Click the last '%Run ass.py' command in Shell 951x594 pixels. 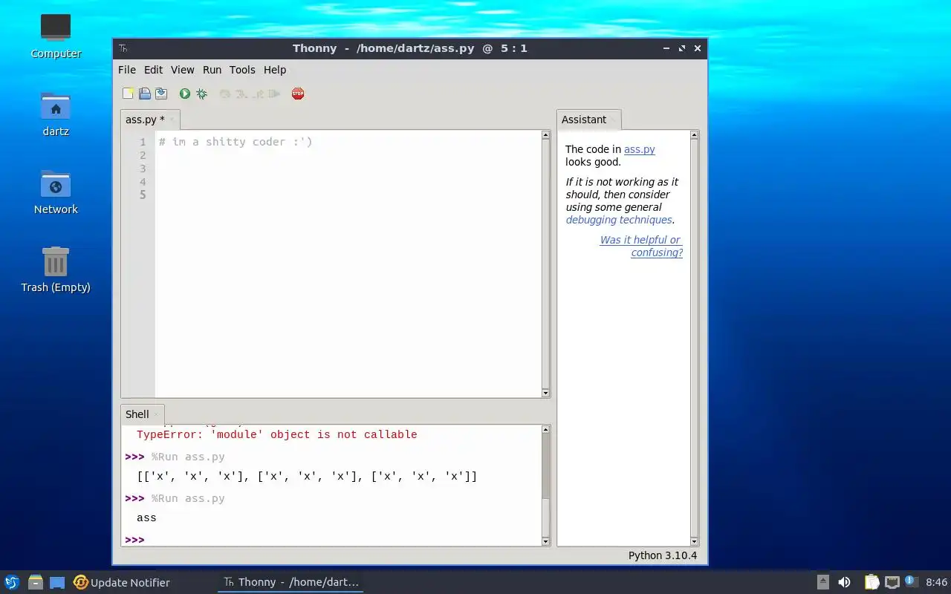click(188, 498)
